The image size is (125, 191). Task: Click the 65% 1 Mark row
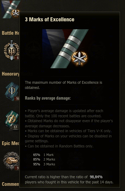point(43,155)
